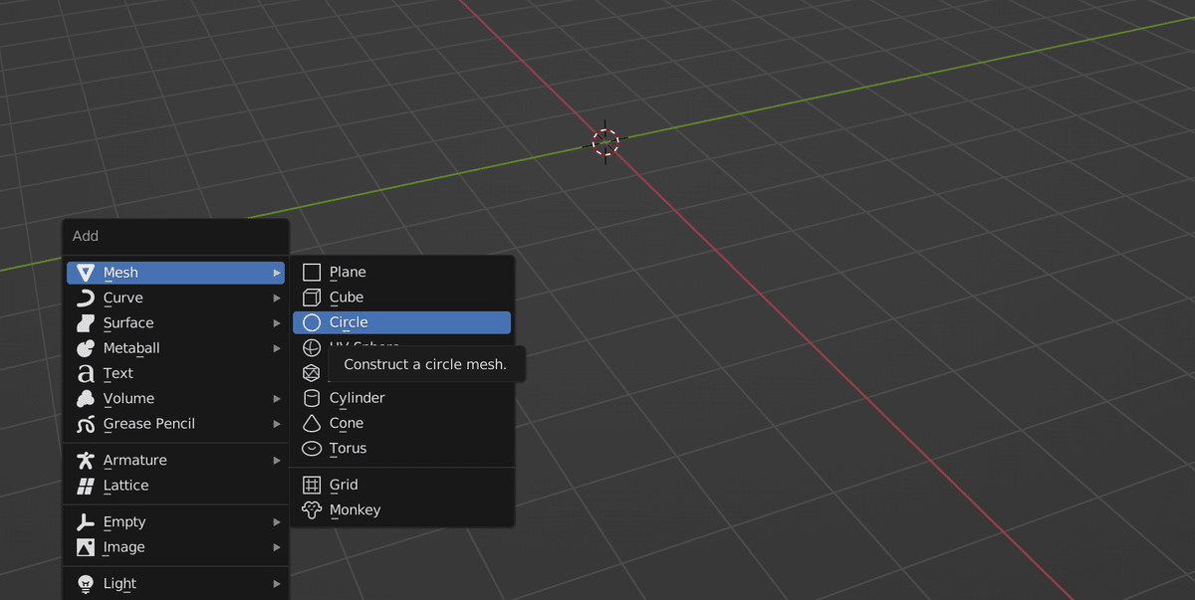Click the Grease Pencil squiggle icon

tap(86, 424)
